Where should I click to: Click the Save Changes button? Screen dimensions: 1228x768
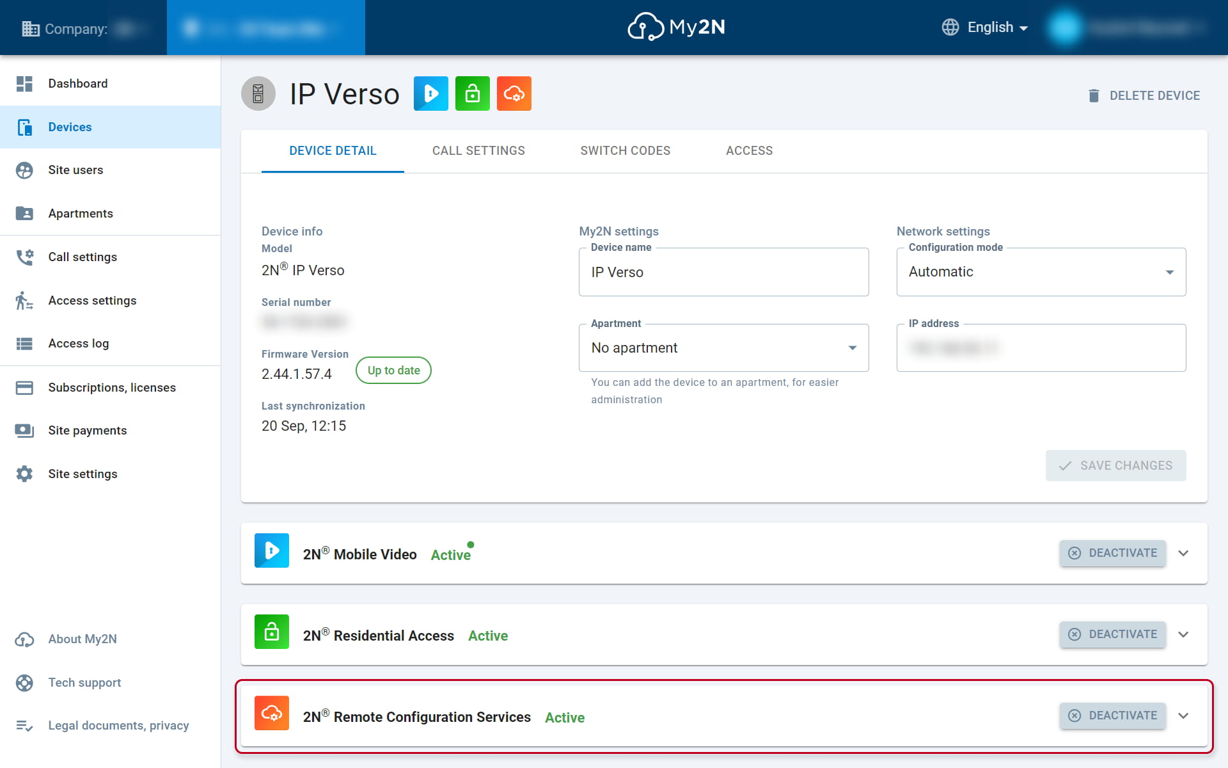pyautogui.click(x=1115, y=465)
